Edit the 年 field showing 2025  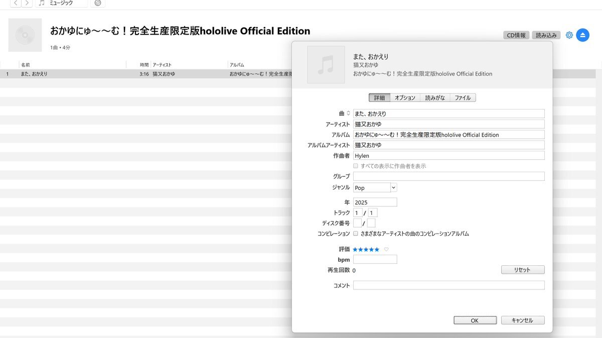point(375,202)
